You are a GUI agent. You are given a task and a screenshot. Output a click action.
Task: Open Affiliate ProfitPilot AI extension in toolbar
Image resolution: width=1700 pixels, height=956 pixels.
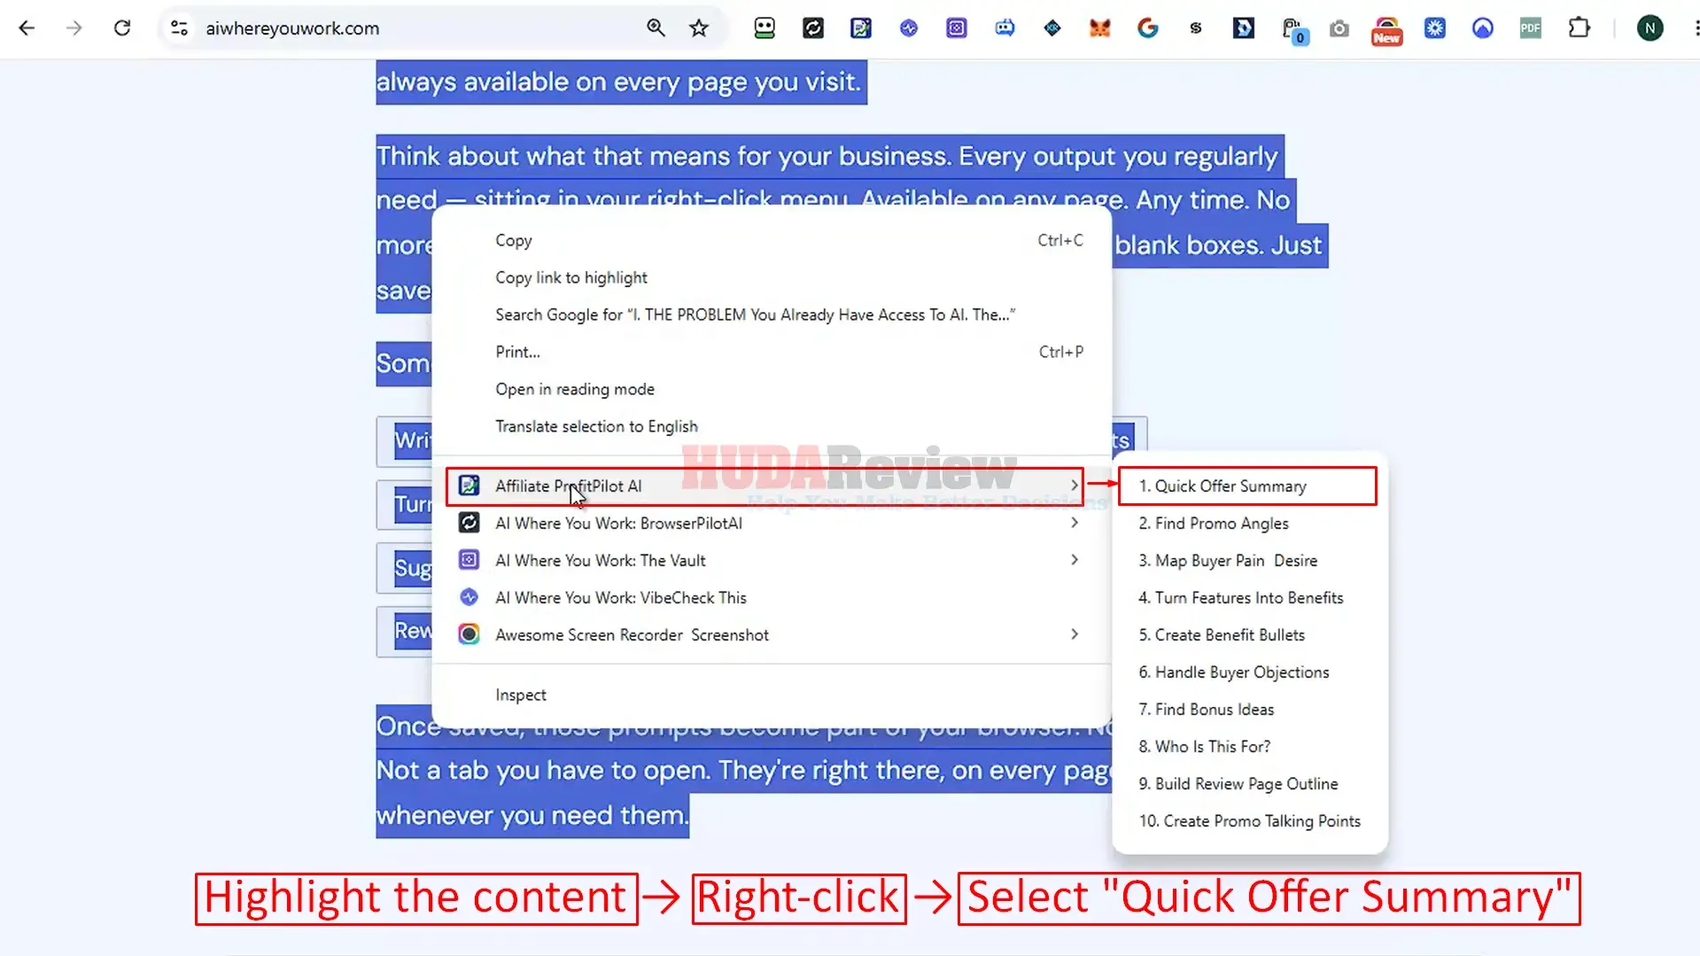860,28
